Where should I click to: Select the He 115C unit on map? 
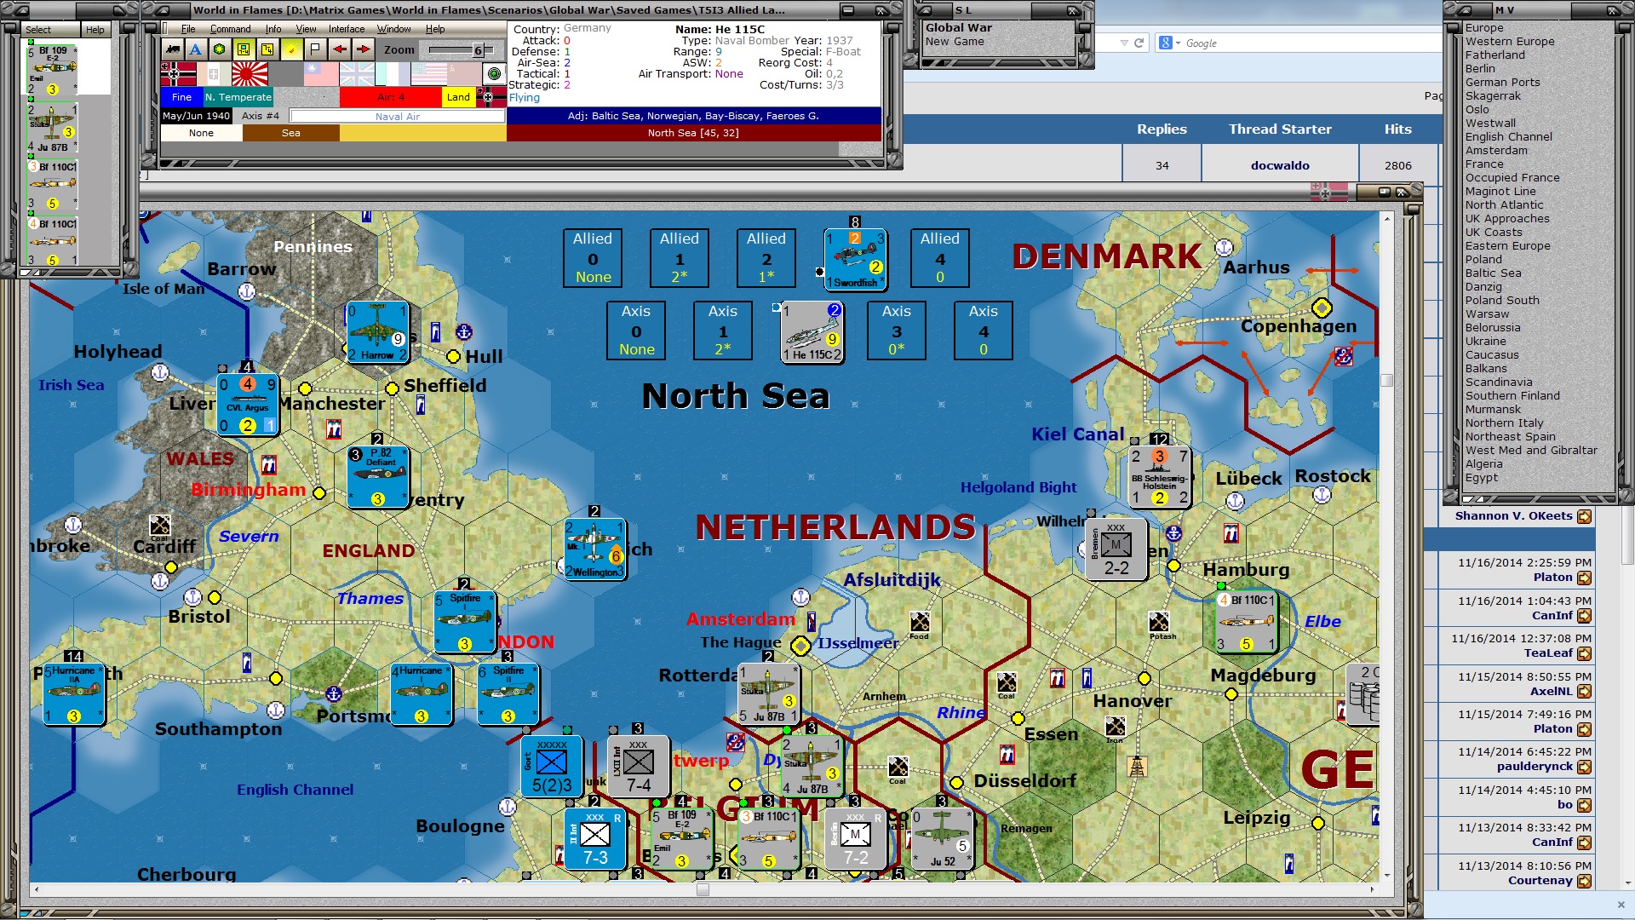coord(812,331)
